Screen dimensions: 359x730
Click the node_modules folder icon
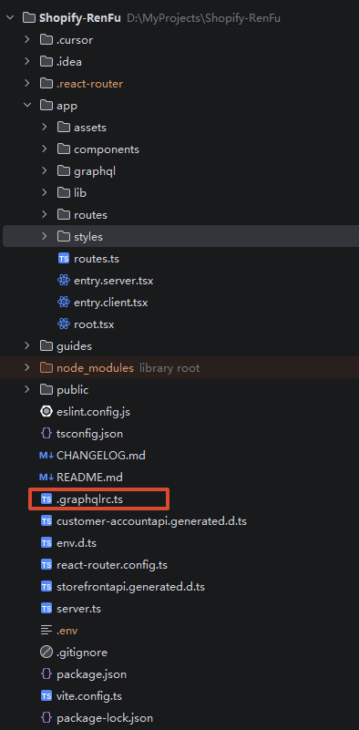tap(46, 368)
